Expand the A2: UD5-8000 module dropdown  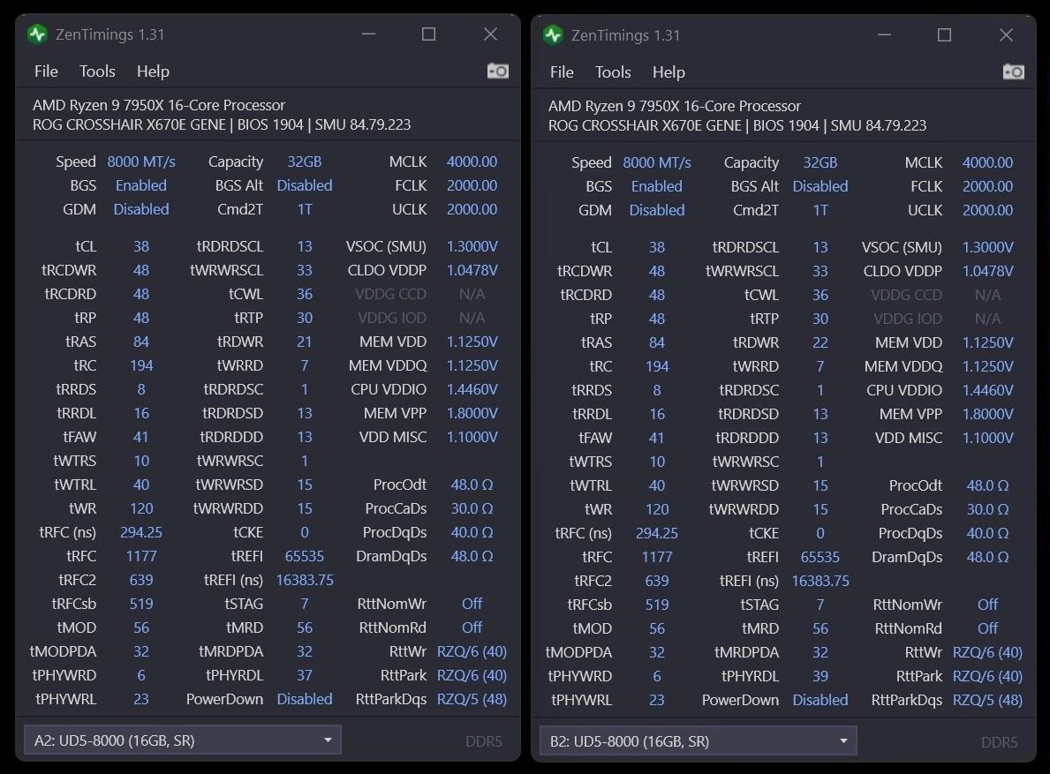point(182,740)
